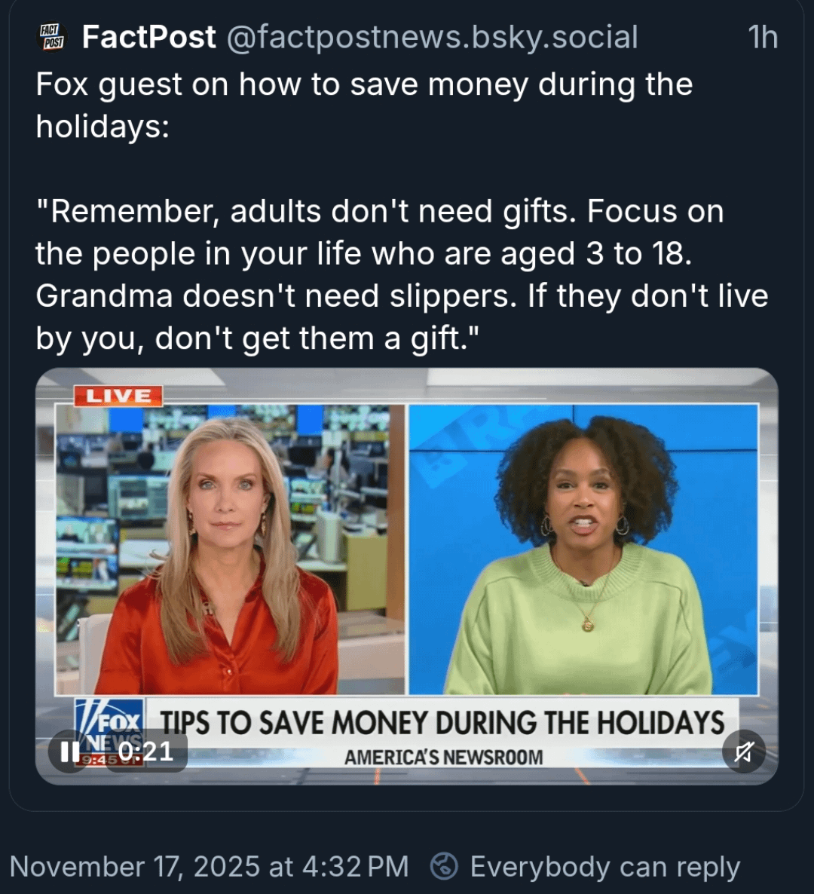Image resolution: width=814 pixels, height=894 pixels.
Task: Click the November 17, 2025 post date
Action: 209,867
